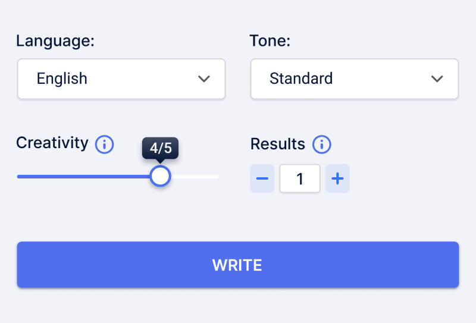Open the Tone dropdown showing Standard
Screen dimensions: 476x323
click(x=354, y=79)
